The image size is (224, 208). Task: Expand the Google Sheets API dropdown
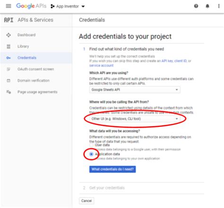coord(135,90)
